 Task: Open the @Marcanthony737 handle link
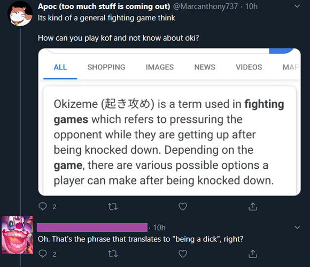pos(206,6)
